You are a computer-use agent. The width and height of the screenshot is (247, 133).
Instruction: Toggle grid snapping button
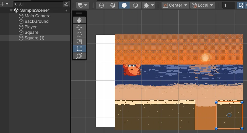point(241,5)
